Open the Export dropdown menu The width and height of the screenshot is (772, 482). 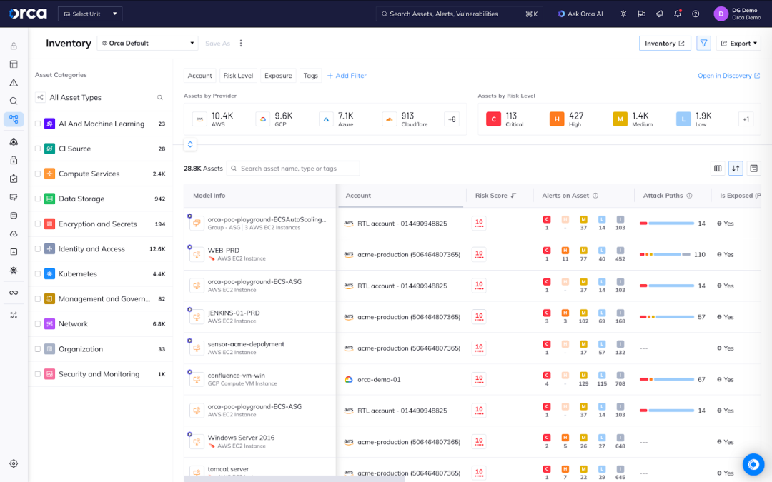(738, 44)
